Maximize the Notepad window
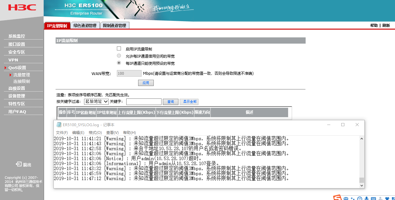This screenshot has height=200, width=395. (343, 125)
